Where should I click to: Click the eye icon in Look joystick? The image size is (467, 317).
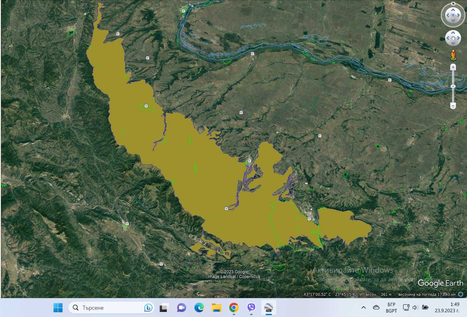[x=453, y=15]
